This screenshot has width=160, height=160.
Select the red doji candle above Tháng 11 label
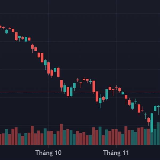tap(116, 87)
